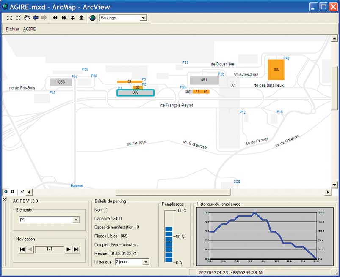This screenshot has height=277, width=340.
Task: Click the zoom in fixed extent icon
Action: [x=9, y=18]
